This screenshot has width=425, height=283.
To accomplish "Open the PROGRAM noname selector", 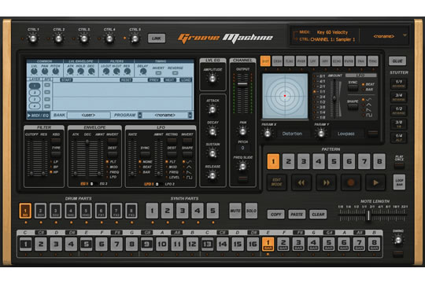I will pyautogui.click(x=164, y=115).
